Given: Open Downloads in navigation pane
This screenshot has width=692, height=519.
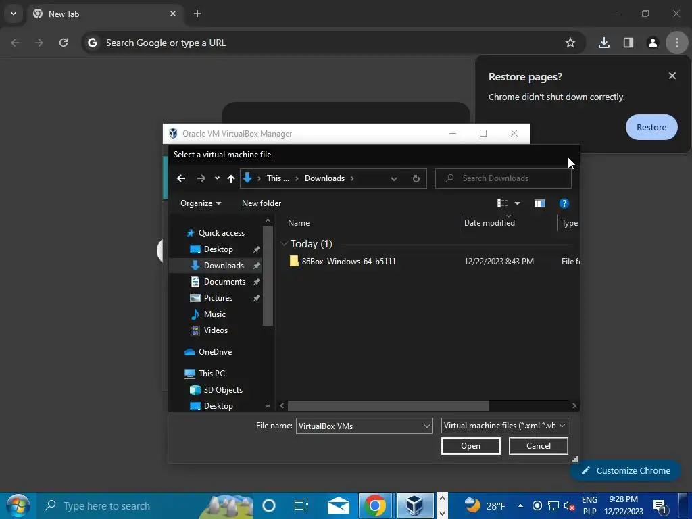Looking at the screenshot, I should 224,265.
